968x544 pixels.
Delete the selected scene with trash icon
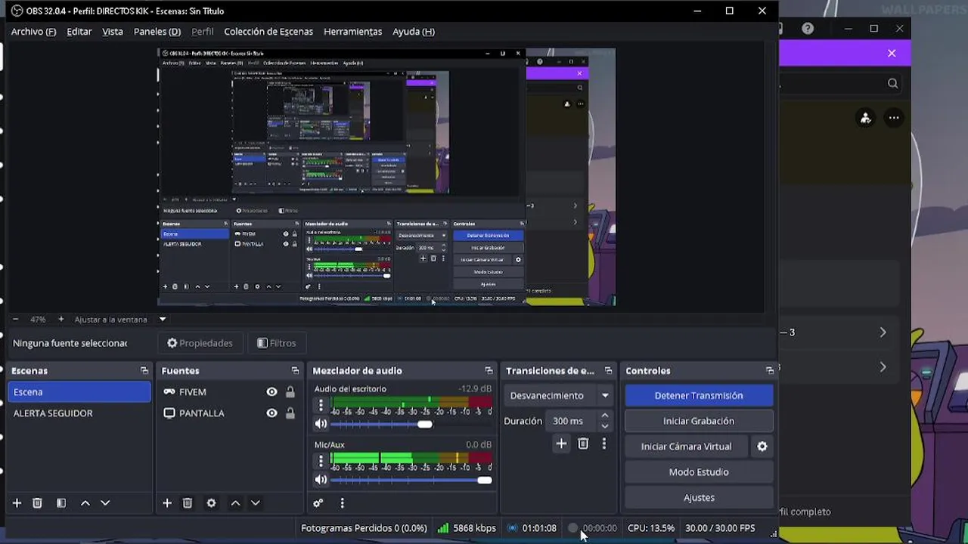point(37,503)
